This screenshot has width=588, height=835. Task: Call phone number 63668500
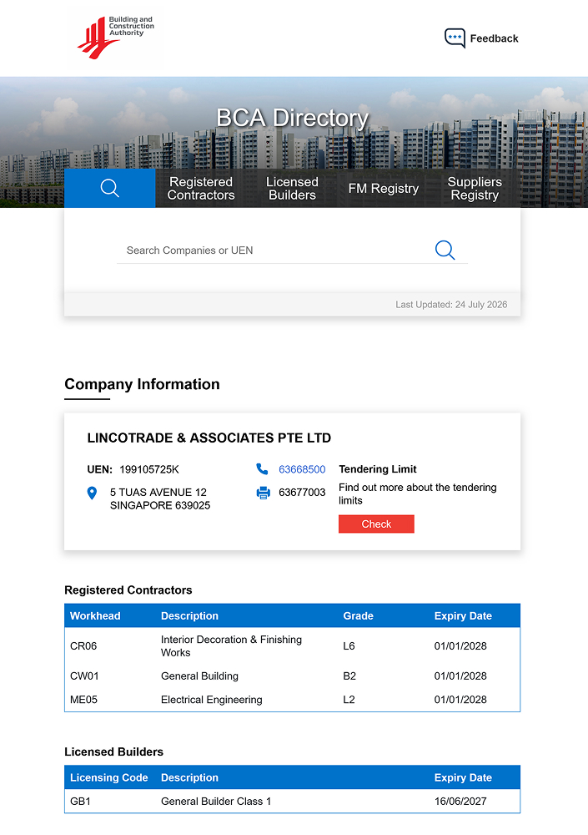pos(302,469)
